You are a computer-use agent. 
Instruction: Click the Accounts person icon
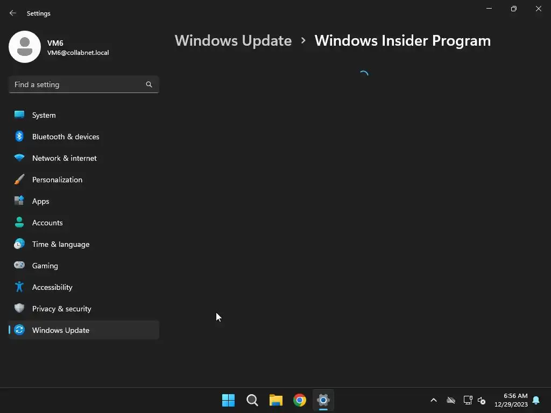(x=19, y=222)
